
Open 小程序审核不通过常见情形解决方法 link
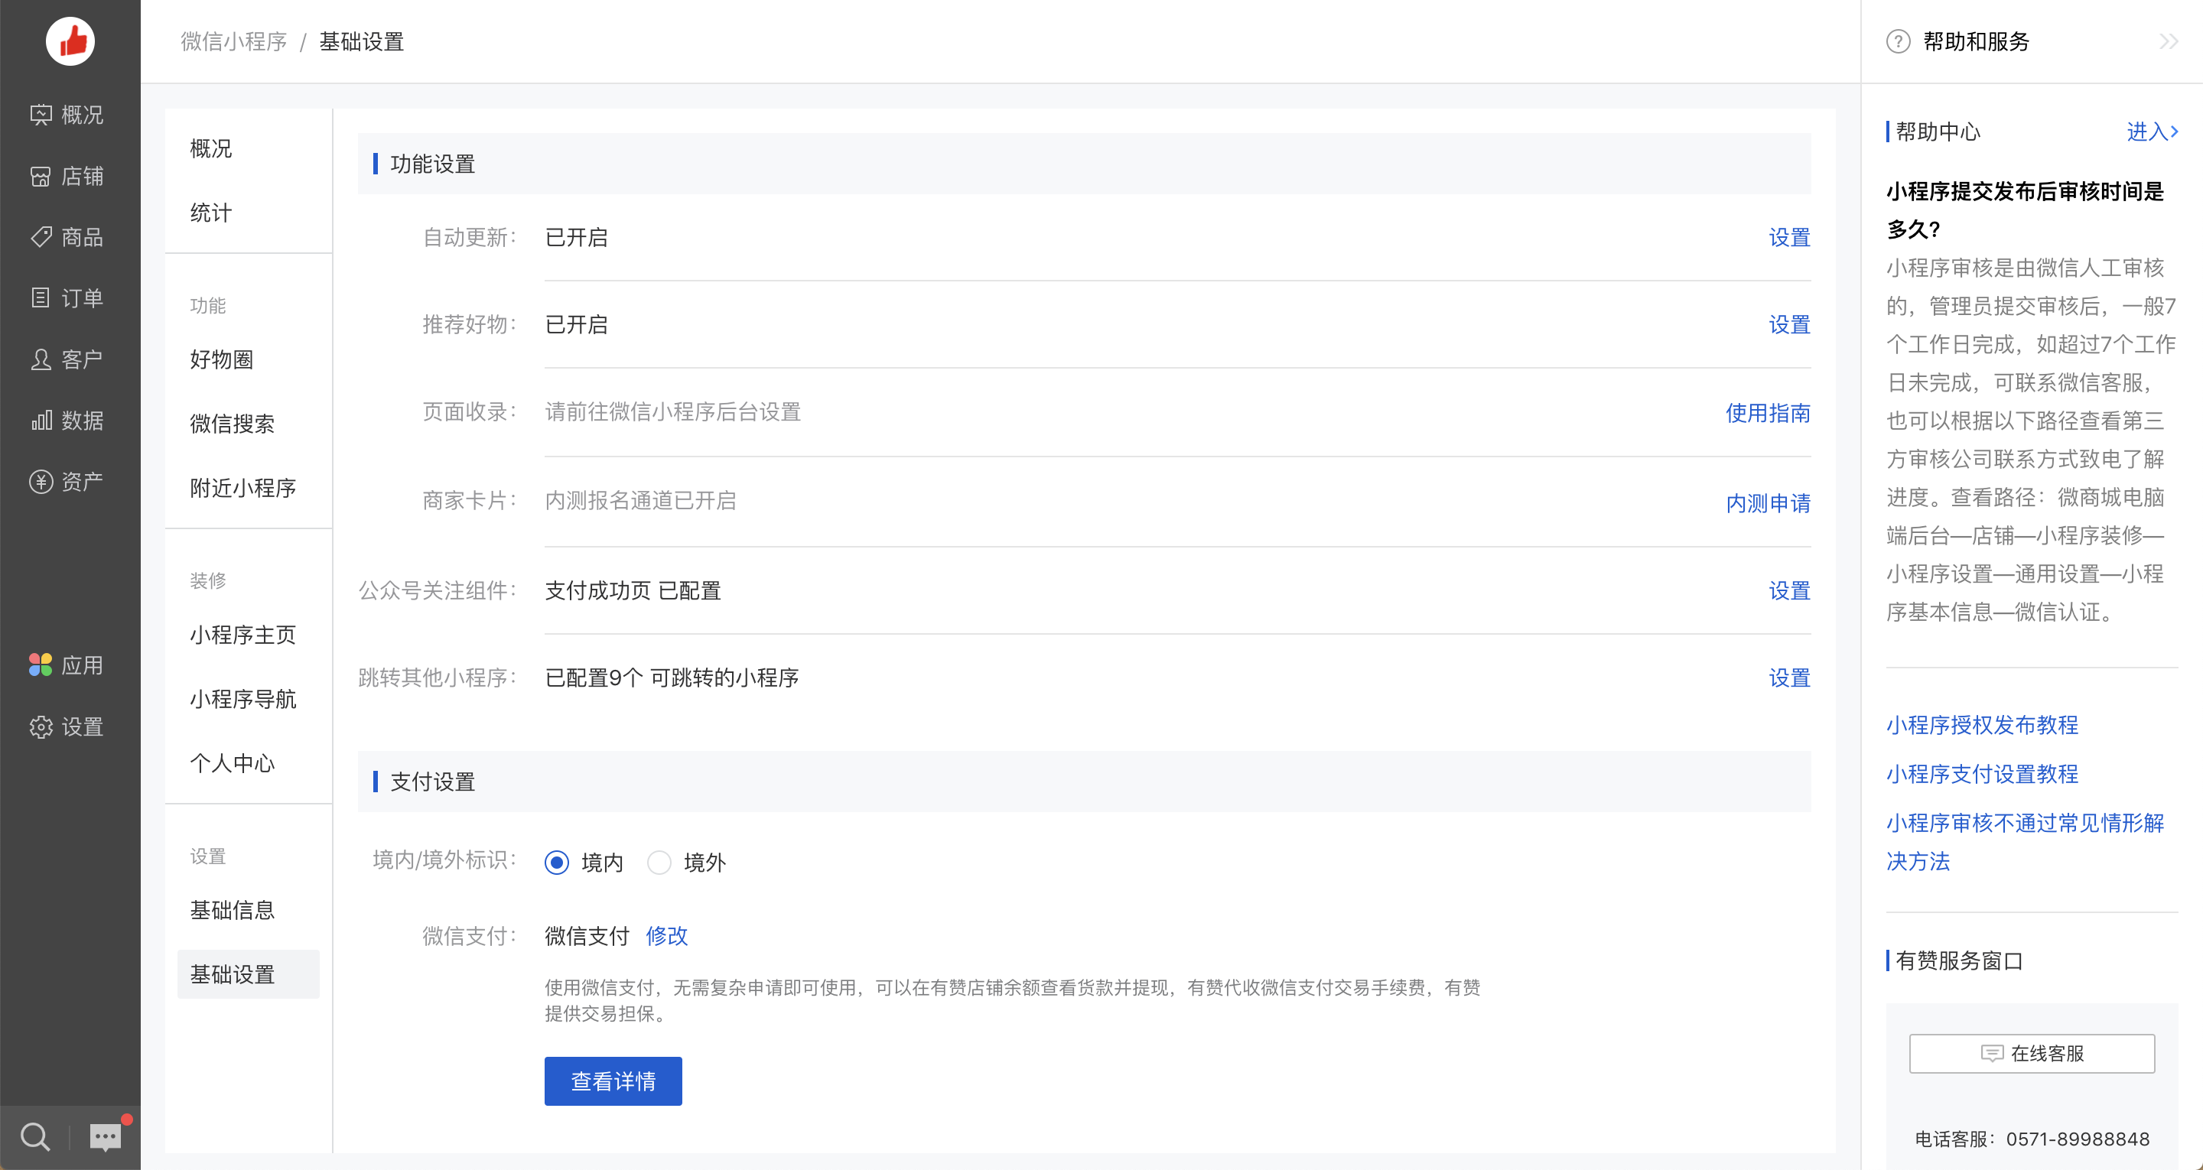coord(2025,842)
